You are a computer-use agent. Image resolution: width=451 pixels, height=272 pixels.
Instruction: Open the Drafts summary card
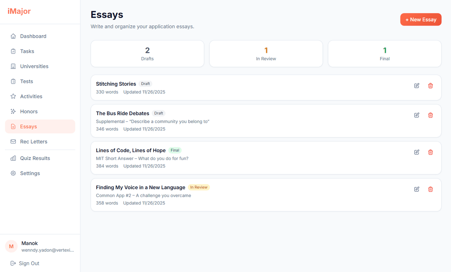[147, 54]
